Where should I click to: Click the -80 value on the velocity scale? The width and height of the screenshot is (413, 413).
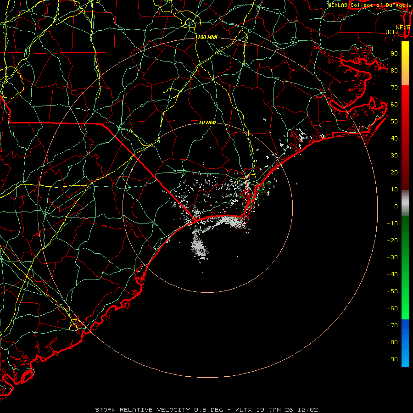tap(392, 342)
